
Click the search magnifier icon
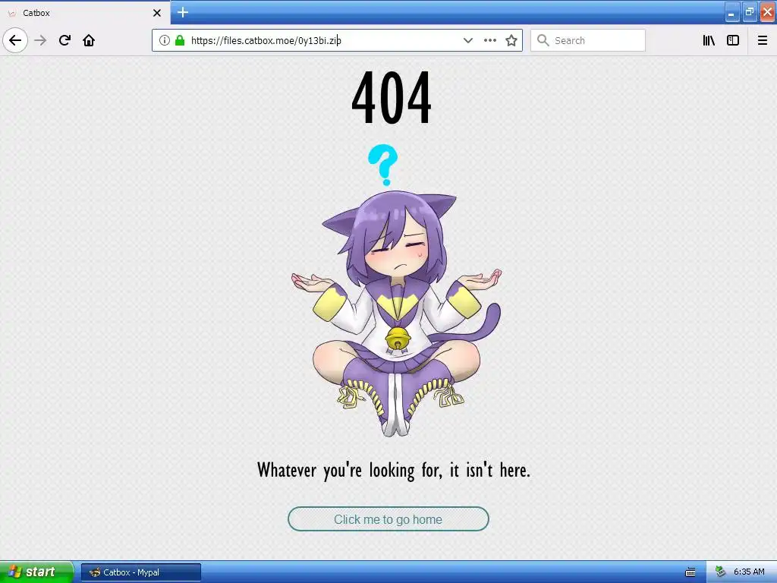tap(543, 40)
